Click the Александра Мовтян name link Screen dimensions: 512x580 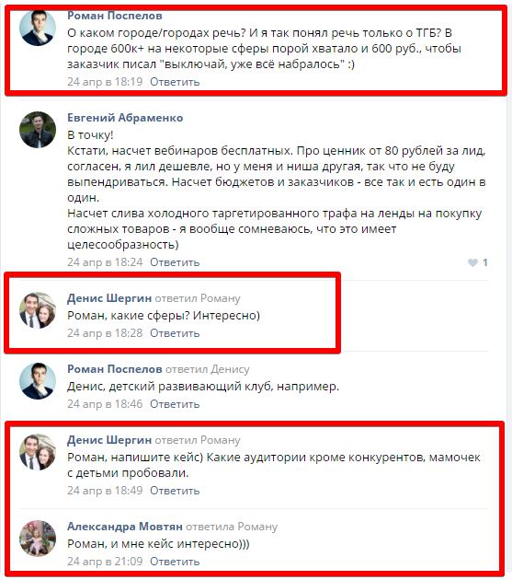pyautogui.click(x=125, y=527)
